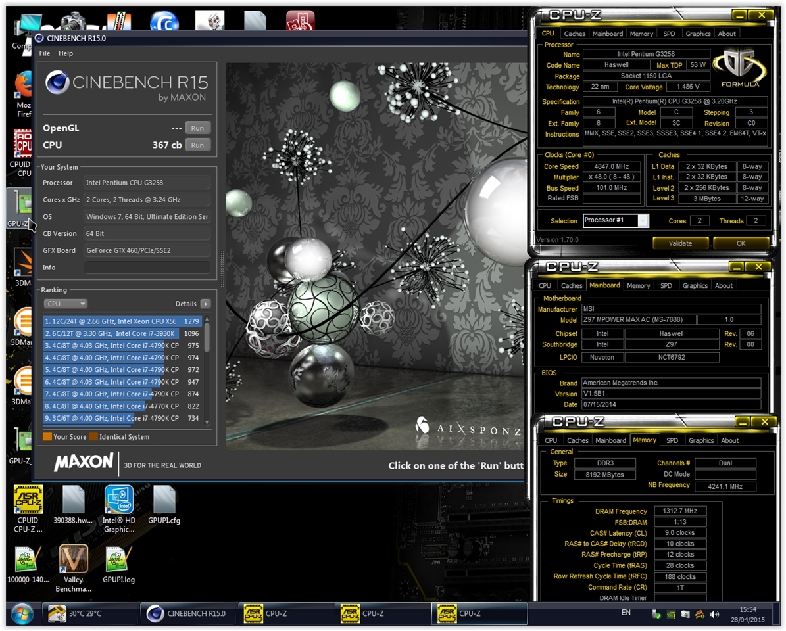The image size is (786, 631).
Task: Click the Core Voltage 1.486 V value
Action: pos(688,87)
